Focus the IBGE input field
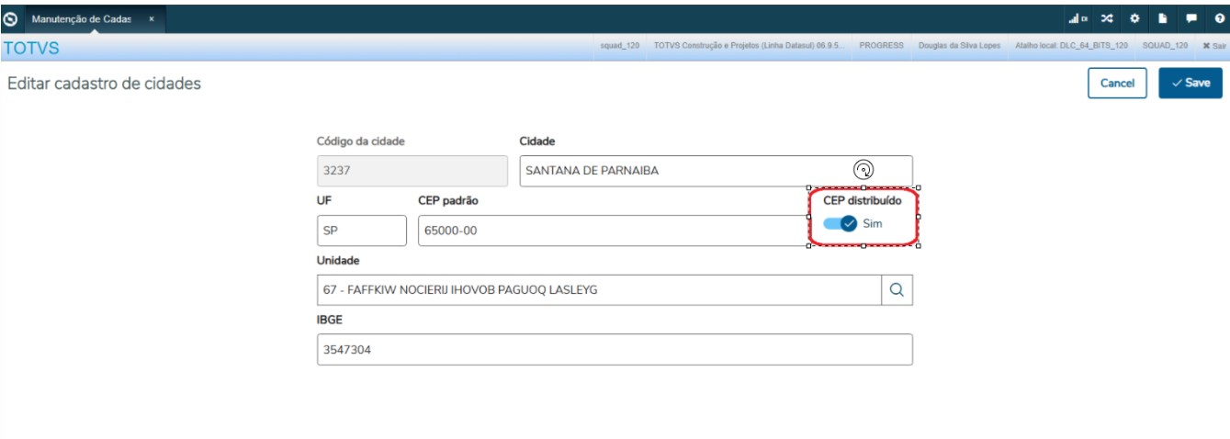 615,350
